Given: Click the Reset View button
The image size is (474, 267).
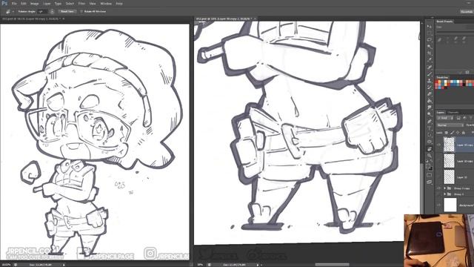Looking at the screenshot, I should tap(67, 12).
